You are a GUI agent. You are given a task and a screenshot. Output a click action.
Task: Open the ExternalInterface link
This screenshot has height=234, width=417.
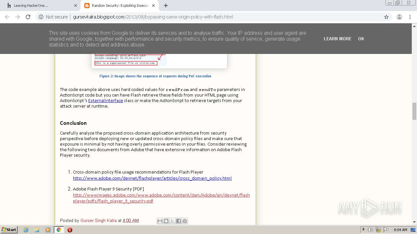(106, 101)
